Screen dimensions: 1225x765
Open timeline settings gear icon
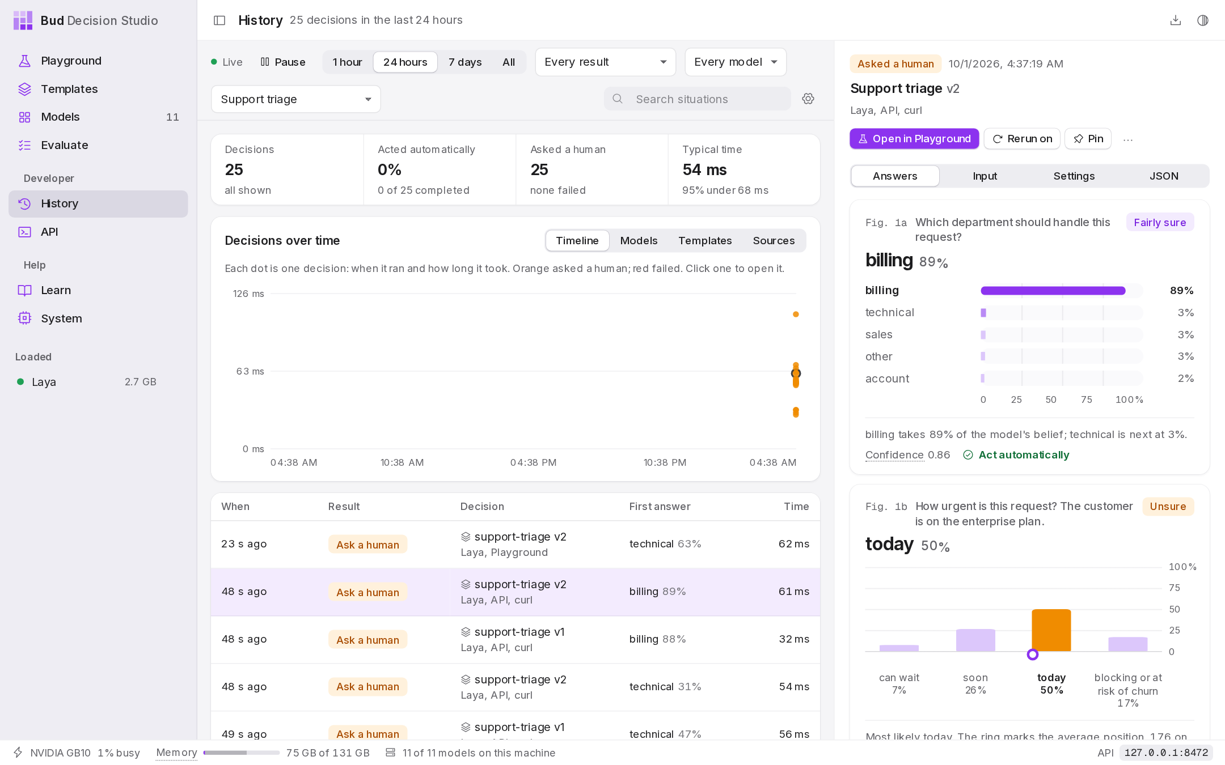(808, 99)
